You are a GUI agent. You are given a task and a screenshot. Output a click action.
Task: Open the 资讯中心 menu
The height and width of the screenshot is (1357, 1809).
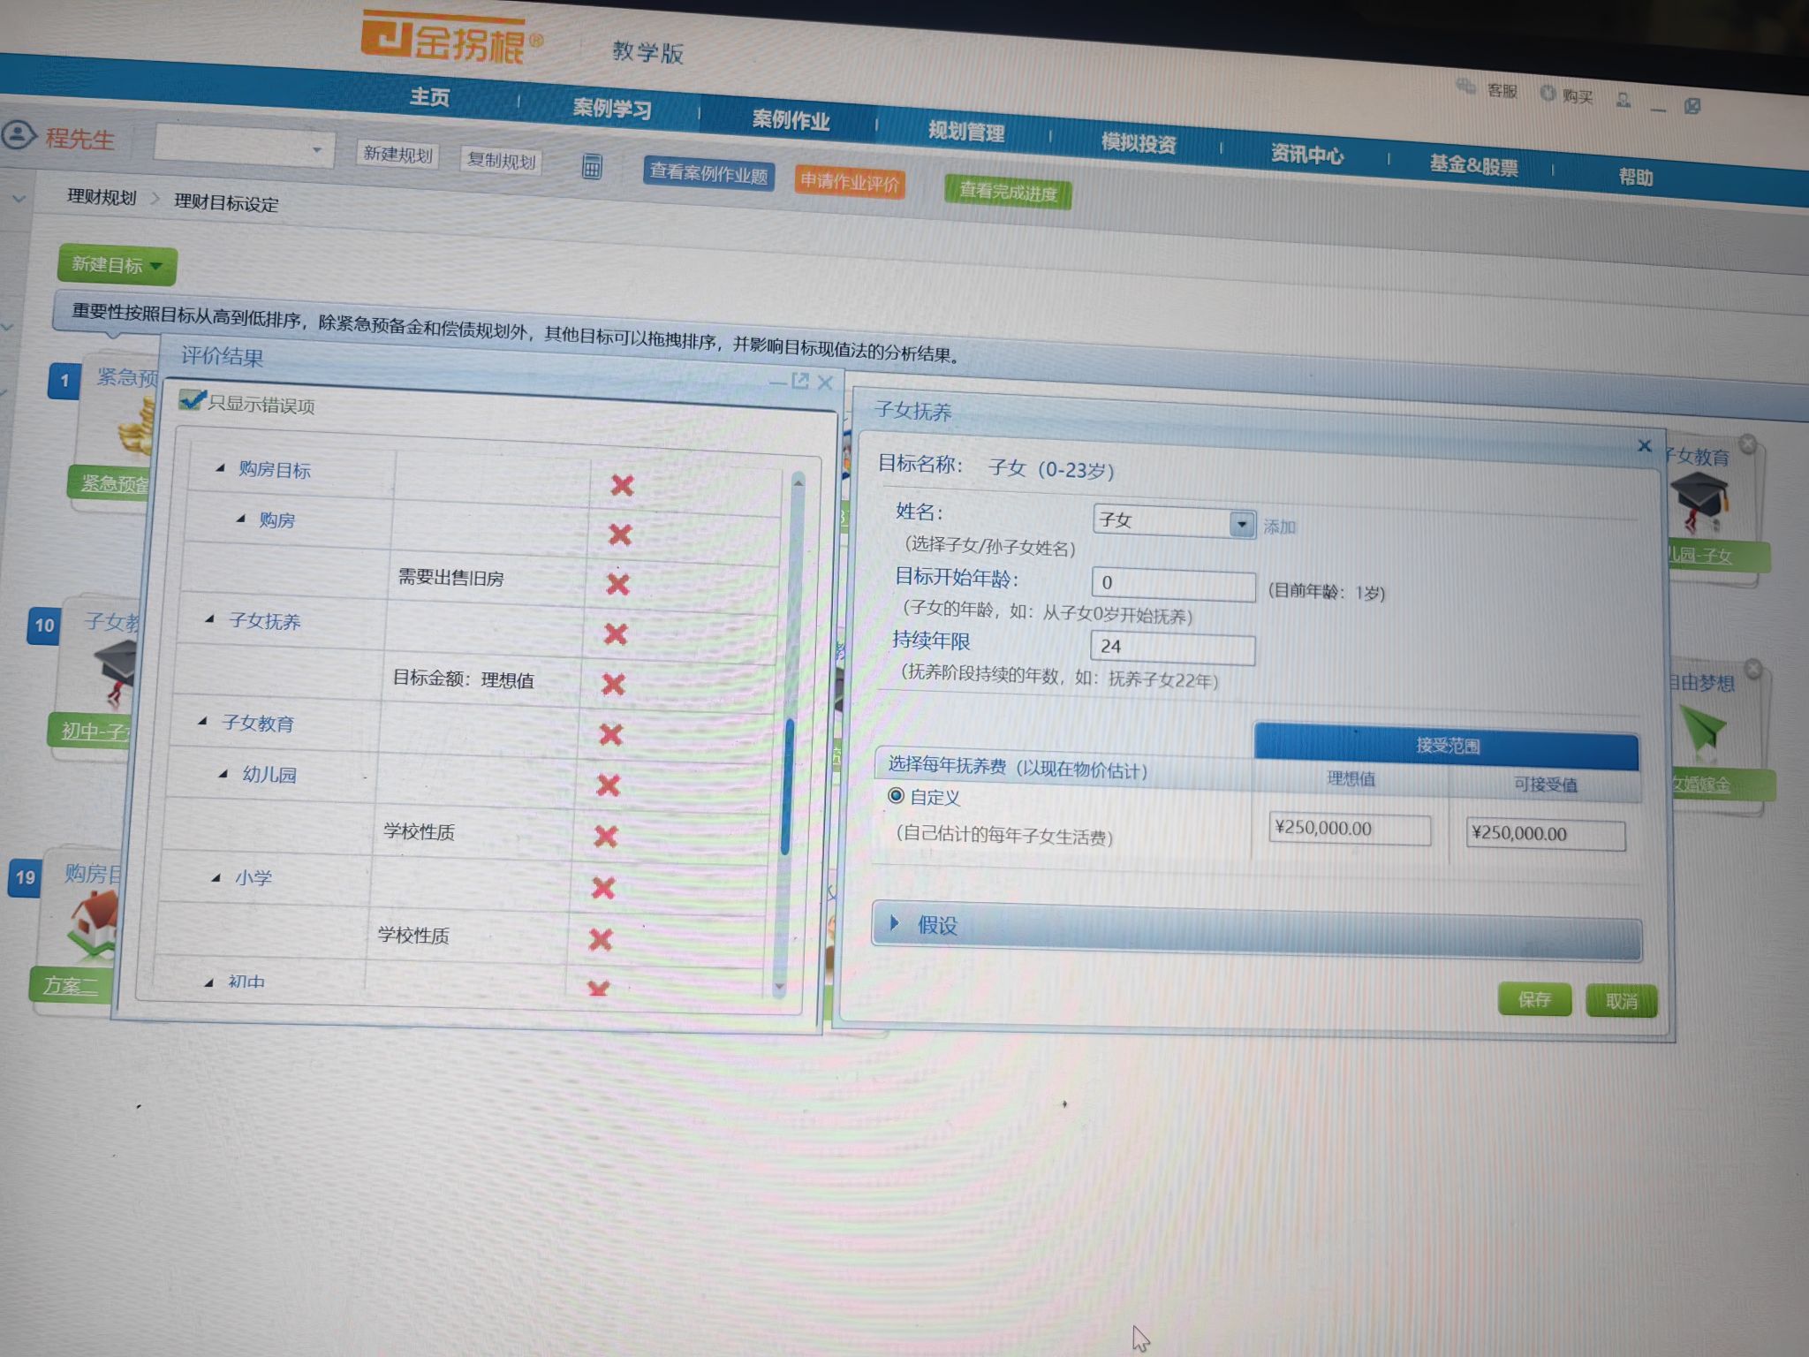pos(1307,155)
